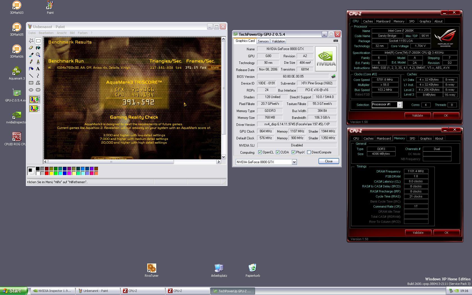Switch to NVIDIA Inspector taskbar button

pos(53,291)
